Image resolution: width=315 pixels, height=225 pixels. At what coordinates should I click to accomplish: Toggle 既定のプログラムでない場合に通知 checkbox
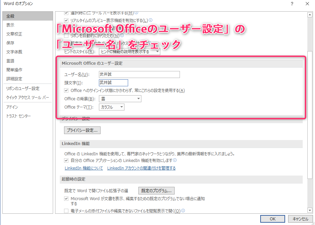click(x=66, y=199)
